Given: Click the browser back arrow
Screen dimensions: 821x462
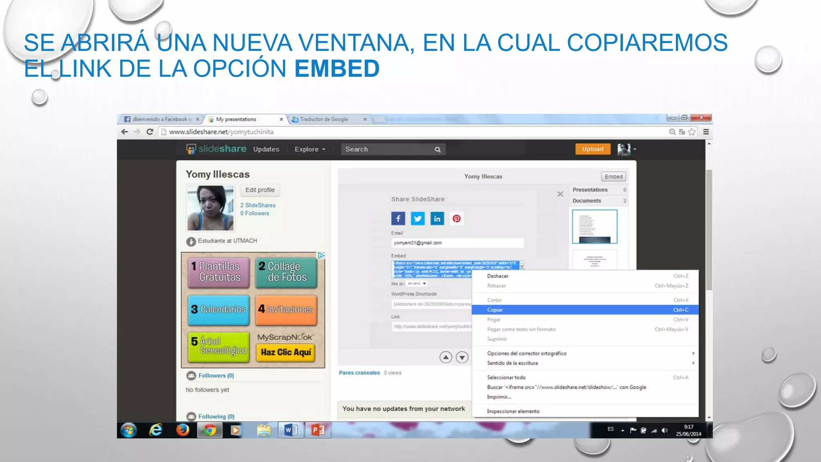Looking at the screenshot, I should [125, 132].
